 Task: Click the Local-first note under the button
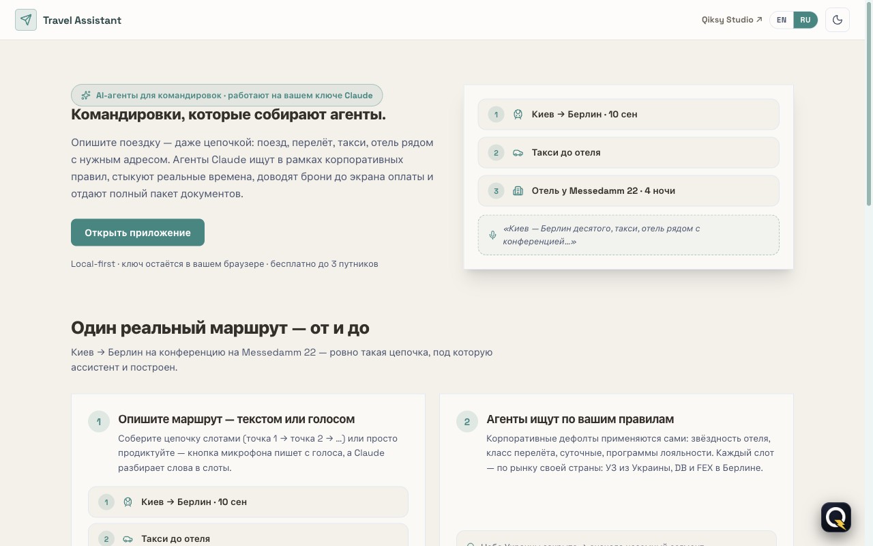click(224, 263)
